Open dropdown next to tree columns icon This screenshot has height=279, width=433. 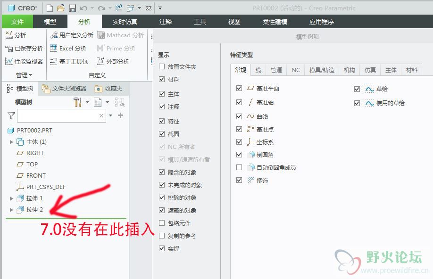pos(107,102)
